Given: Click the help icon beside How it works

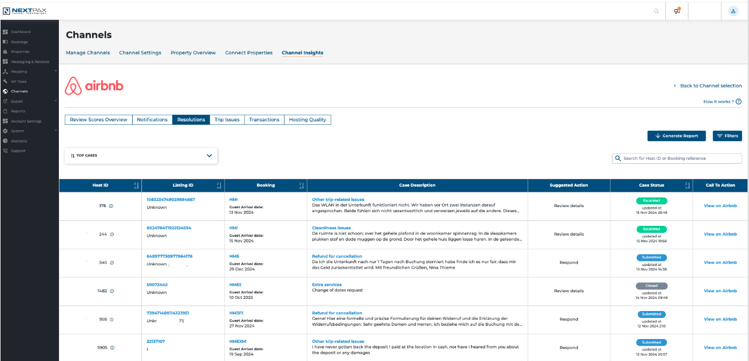Looking at the screenshot, I should pos(739,102).
